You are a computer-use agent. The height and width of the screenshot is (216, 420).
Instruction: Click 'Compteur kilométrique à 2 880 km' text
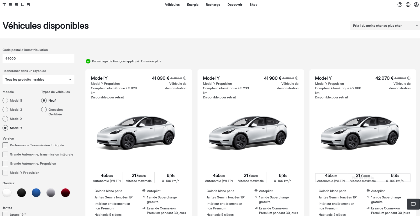(338, 90)
